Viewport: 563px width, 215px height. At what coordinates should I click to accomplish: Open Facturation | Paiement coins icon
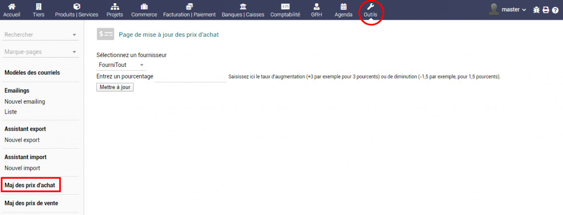[x=189, y=7]
